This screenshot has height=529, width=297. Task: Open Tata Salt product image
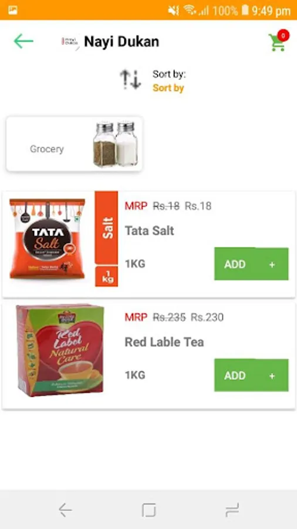[x=47, y=239]
